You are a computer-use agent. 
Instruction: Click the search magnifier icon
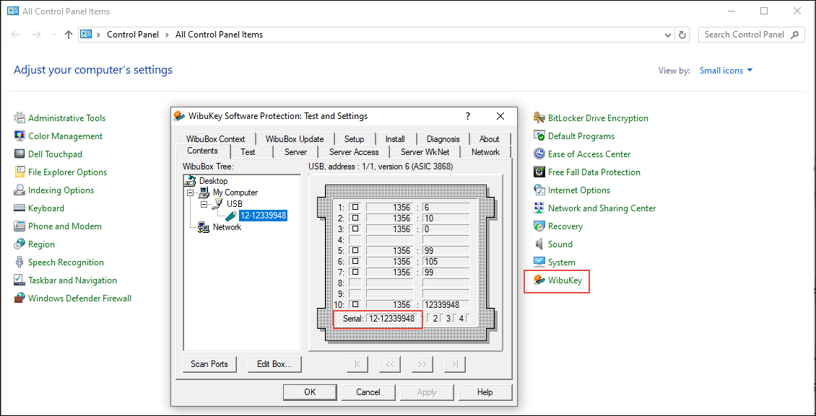pos(794,35)
